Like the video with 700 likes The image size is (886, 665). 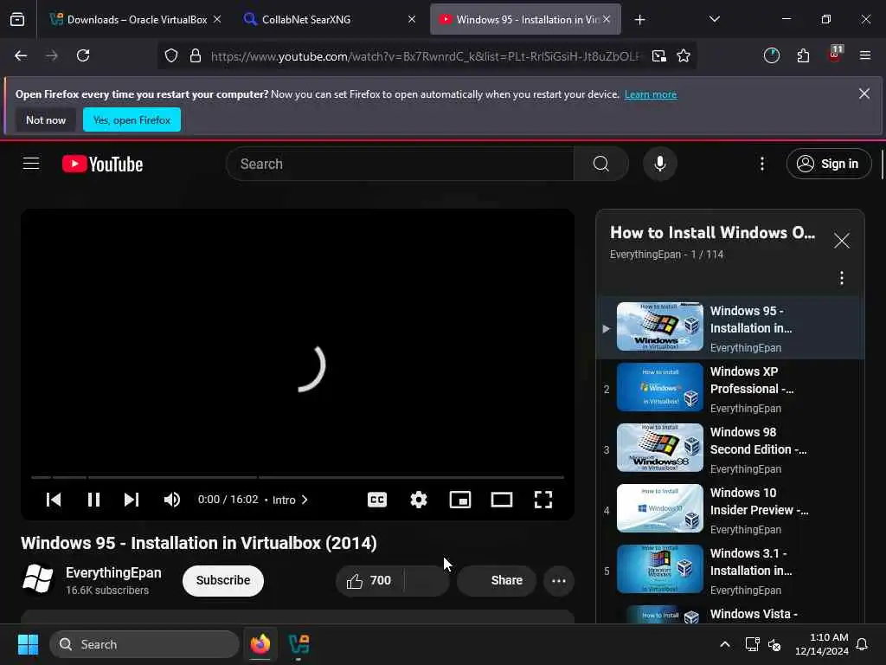pos(369,581)
